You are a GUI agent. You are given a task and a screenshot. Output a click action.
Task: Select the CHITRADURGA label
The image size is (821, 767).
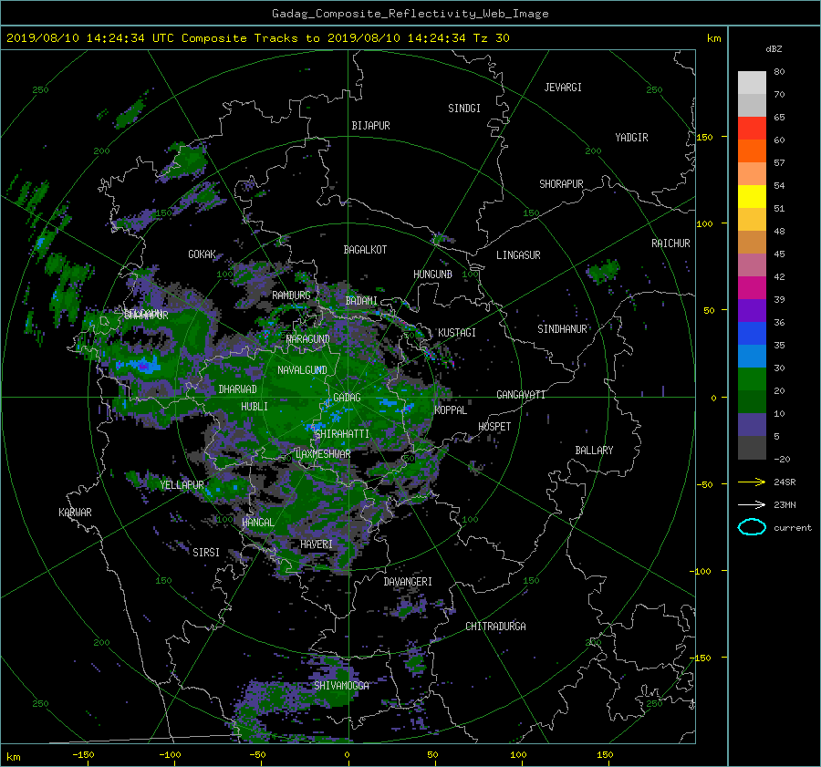(495, 627)
